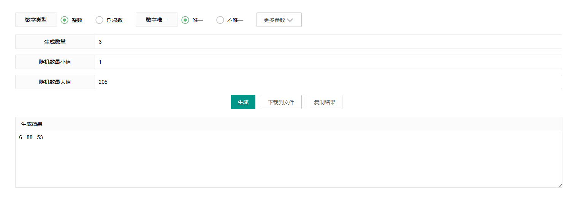Copy output with the 复制结果 button
586x221 pixels.
click(324, 102)
